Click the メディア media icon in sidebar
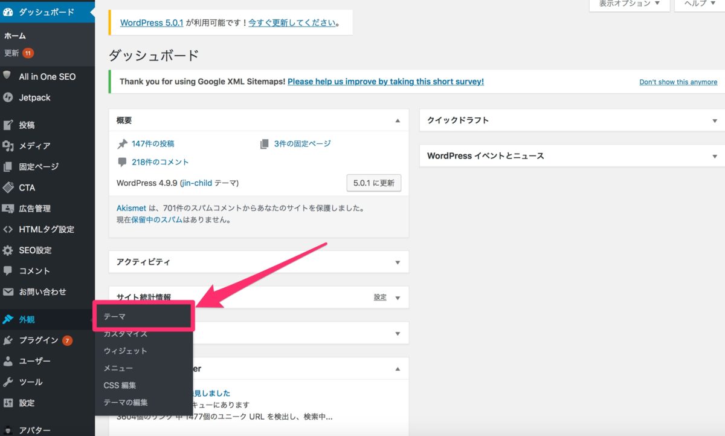The image size is (725, 436). pyautogui.click(x=8, y=146)
